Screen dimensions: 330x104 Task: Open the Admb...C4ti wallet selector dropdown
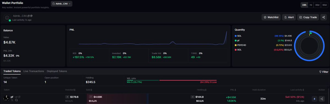click(62, 4)
